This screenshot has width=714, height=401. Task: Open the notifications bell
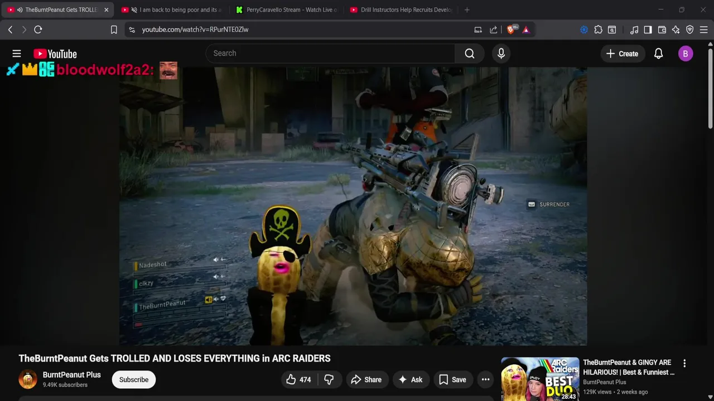pos(658,53)
